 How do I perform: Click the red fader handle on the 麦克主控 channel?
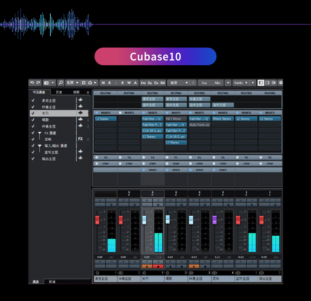97,220
